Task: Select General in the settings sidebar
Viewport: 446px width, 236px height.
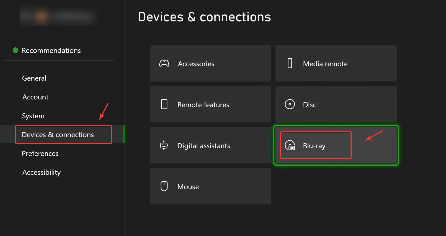Action: (34, 78)
